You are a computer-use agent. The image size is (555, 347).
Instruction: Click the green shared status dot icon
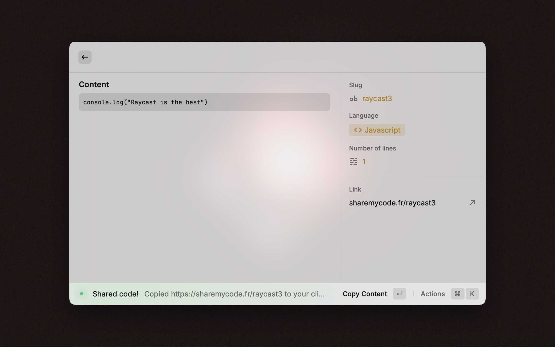click(82, 294)
